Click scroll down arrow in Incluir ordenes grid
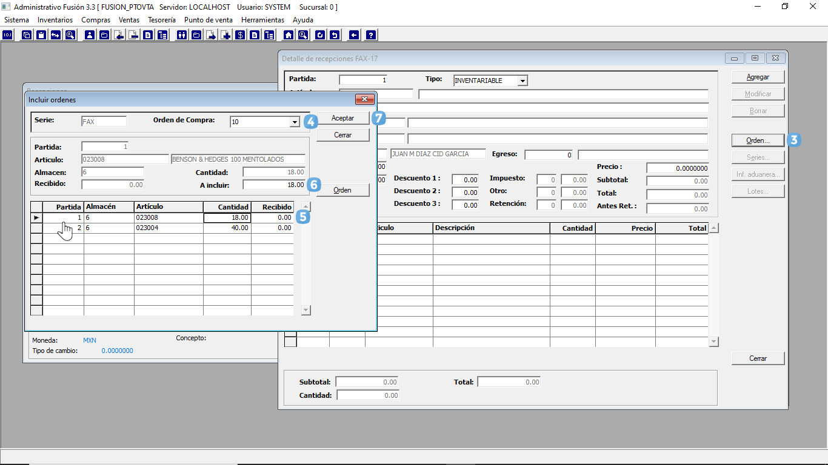The width and height of the screenshot is (828, 465). click(305, 310)
